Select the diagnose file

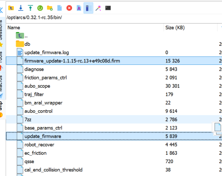click(114, 69)
